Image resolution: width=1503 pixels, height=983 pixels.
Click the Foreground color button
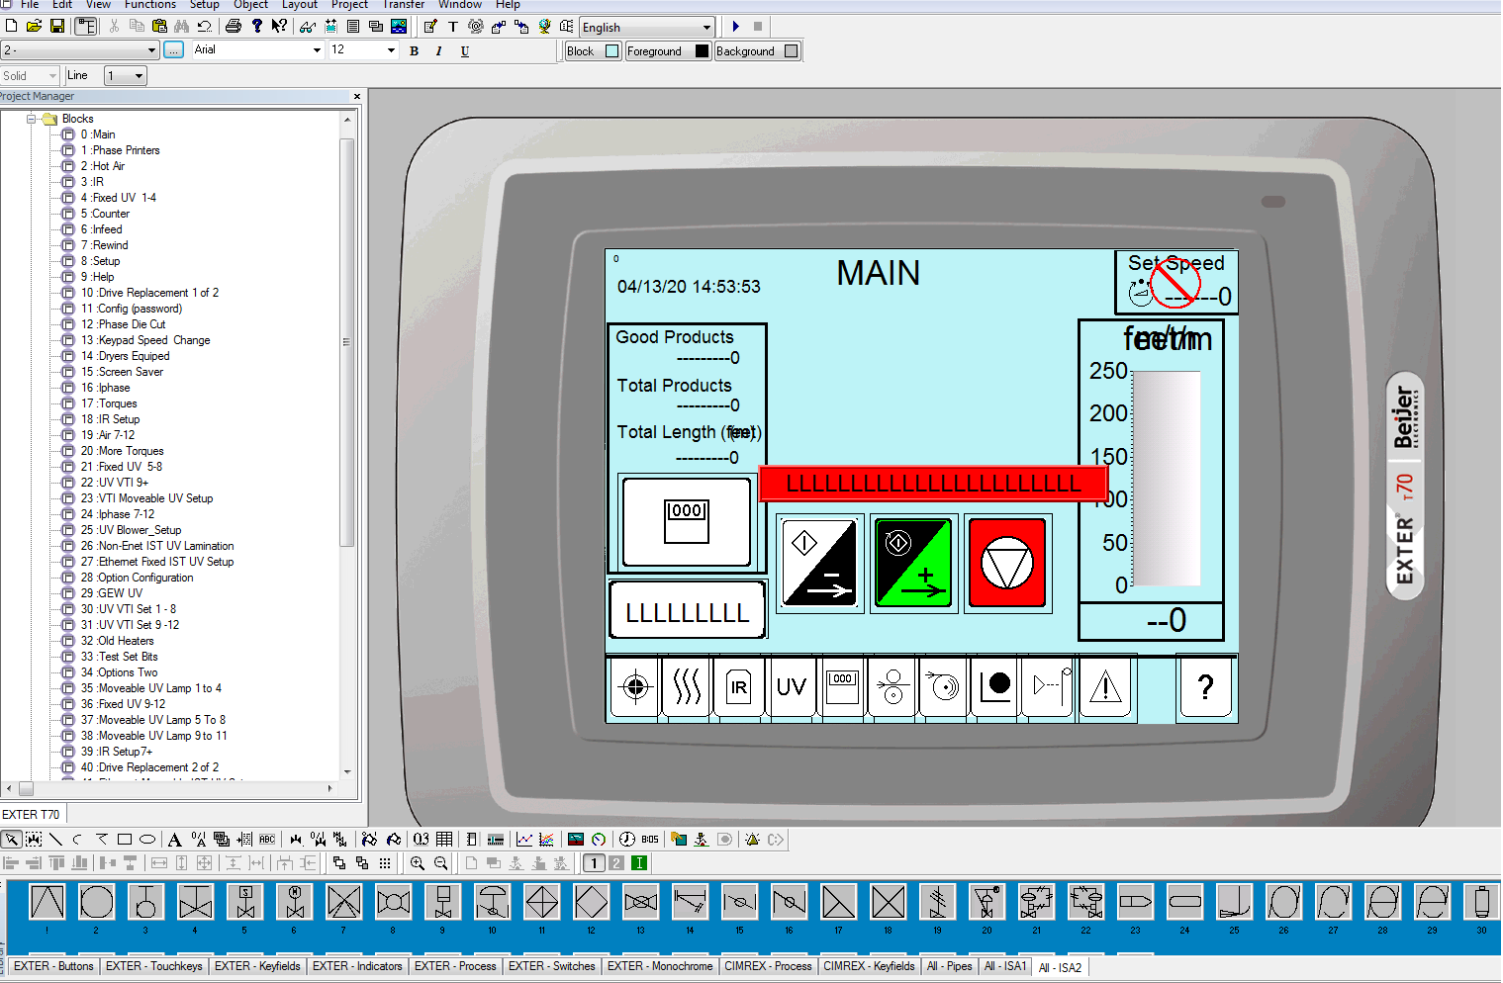(x=655, y=51)
